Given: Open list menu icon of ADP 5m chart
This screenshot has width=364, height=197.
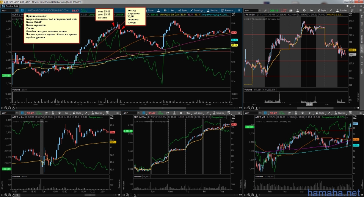Looking at the screenshot, I should click(x=118, y=113).
